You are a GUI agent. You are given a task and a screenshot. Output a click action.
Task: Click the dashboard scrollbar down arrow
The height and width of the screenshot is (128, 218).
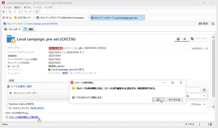pyautogui.click(x=213, y=107)
